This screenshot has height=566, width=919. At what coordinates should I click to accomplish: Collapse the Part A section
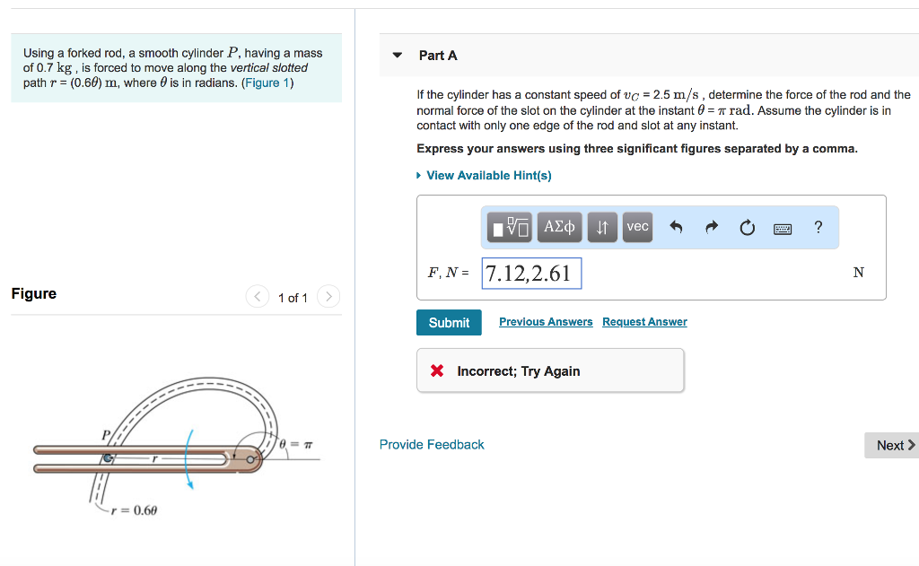click(397, 55)
